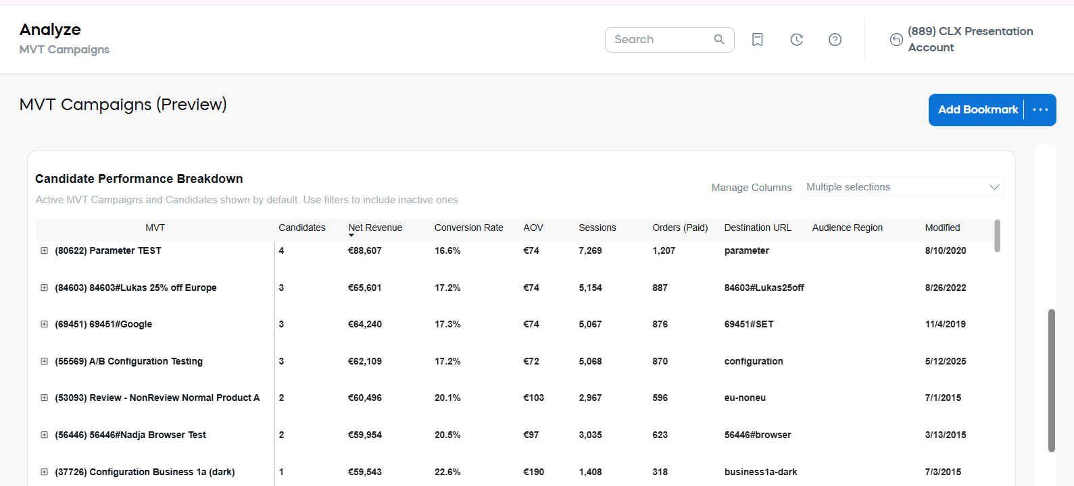1074x486 pixels.
Task: Click the account switch arrow icon
Action: tap(896, 40)
